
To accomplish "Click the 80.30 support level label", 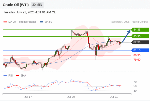I will click(137, 55).
